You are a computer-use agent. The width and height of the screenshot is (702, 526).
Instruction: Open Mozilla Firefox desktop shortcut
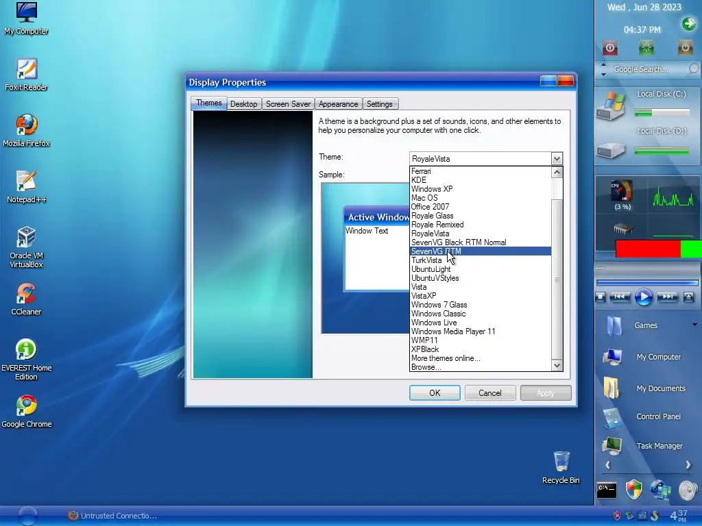pyautogui.click(x=26, y=131)
